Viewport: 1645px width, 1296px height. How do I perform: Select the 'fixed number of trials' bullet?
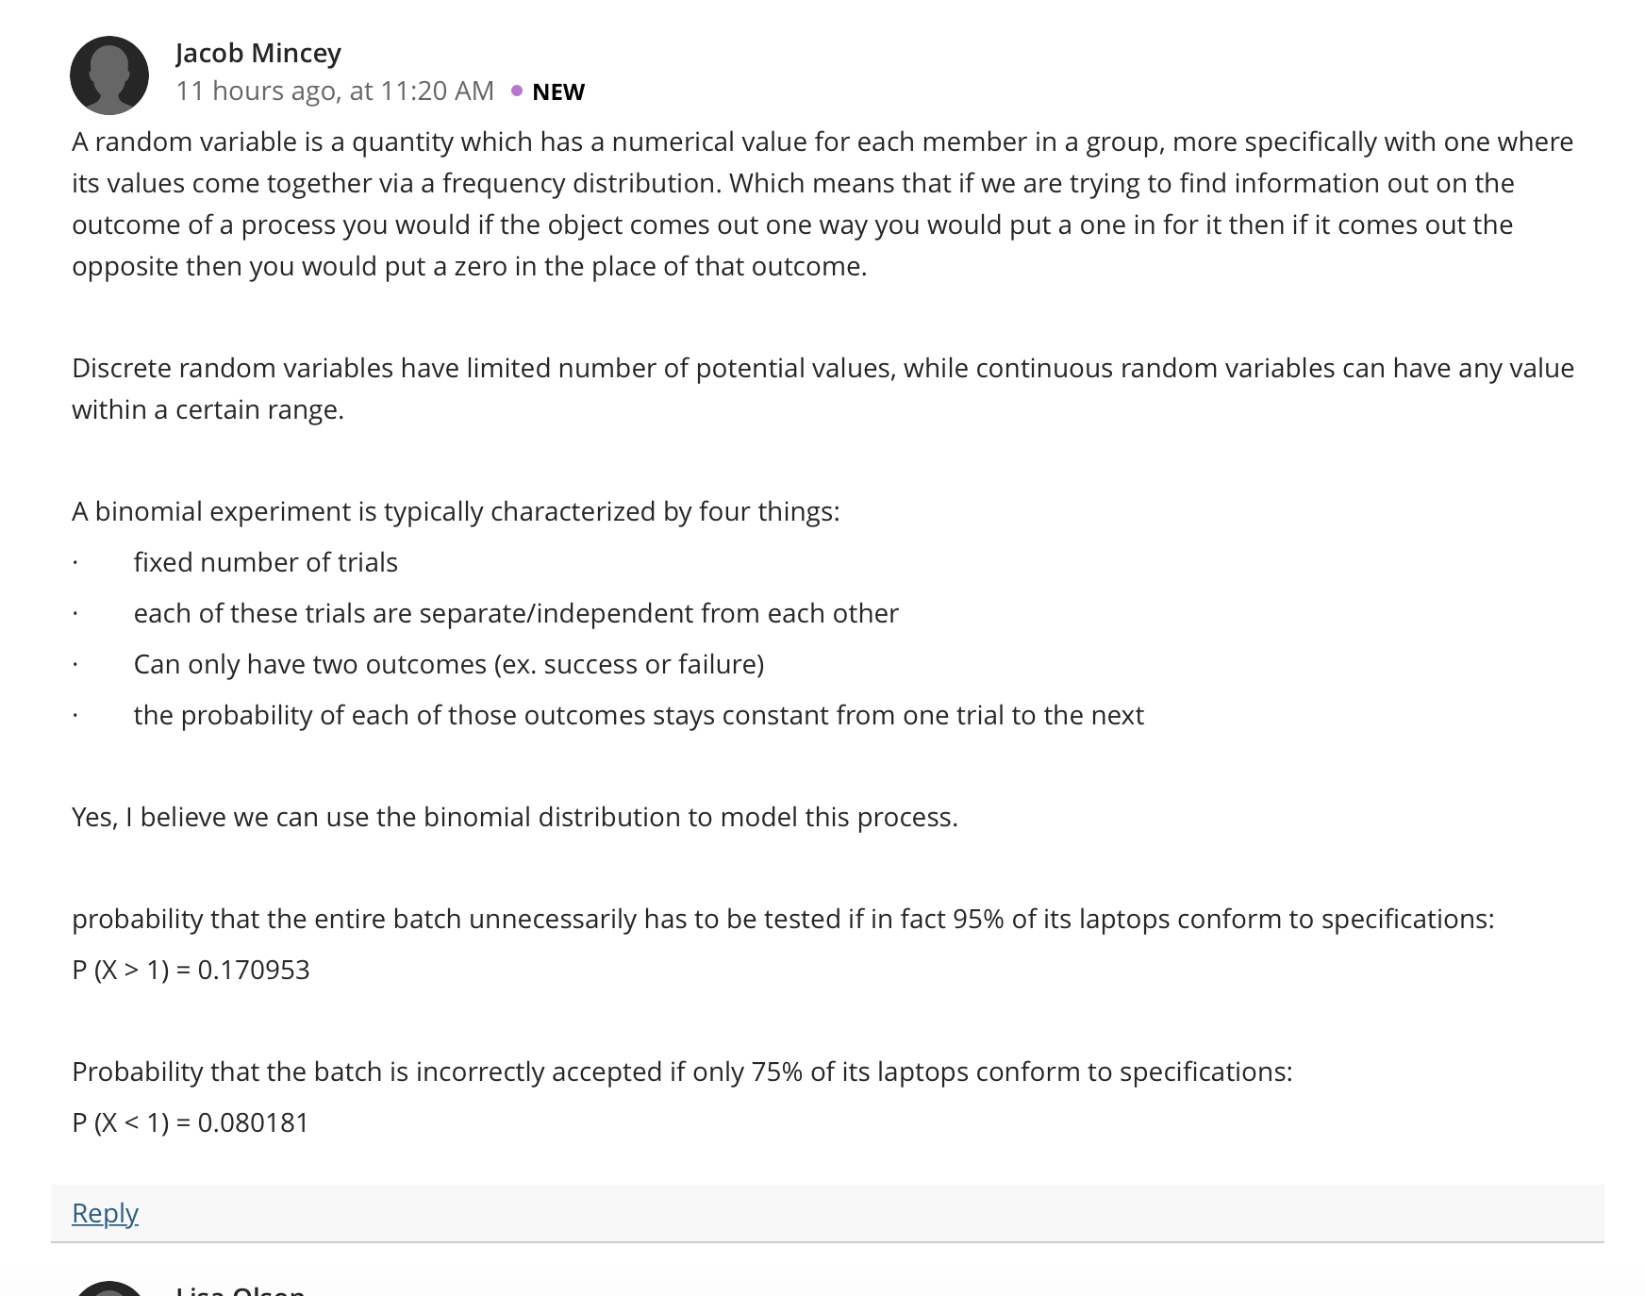[266, 562]
